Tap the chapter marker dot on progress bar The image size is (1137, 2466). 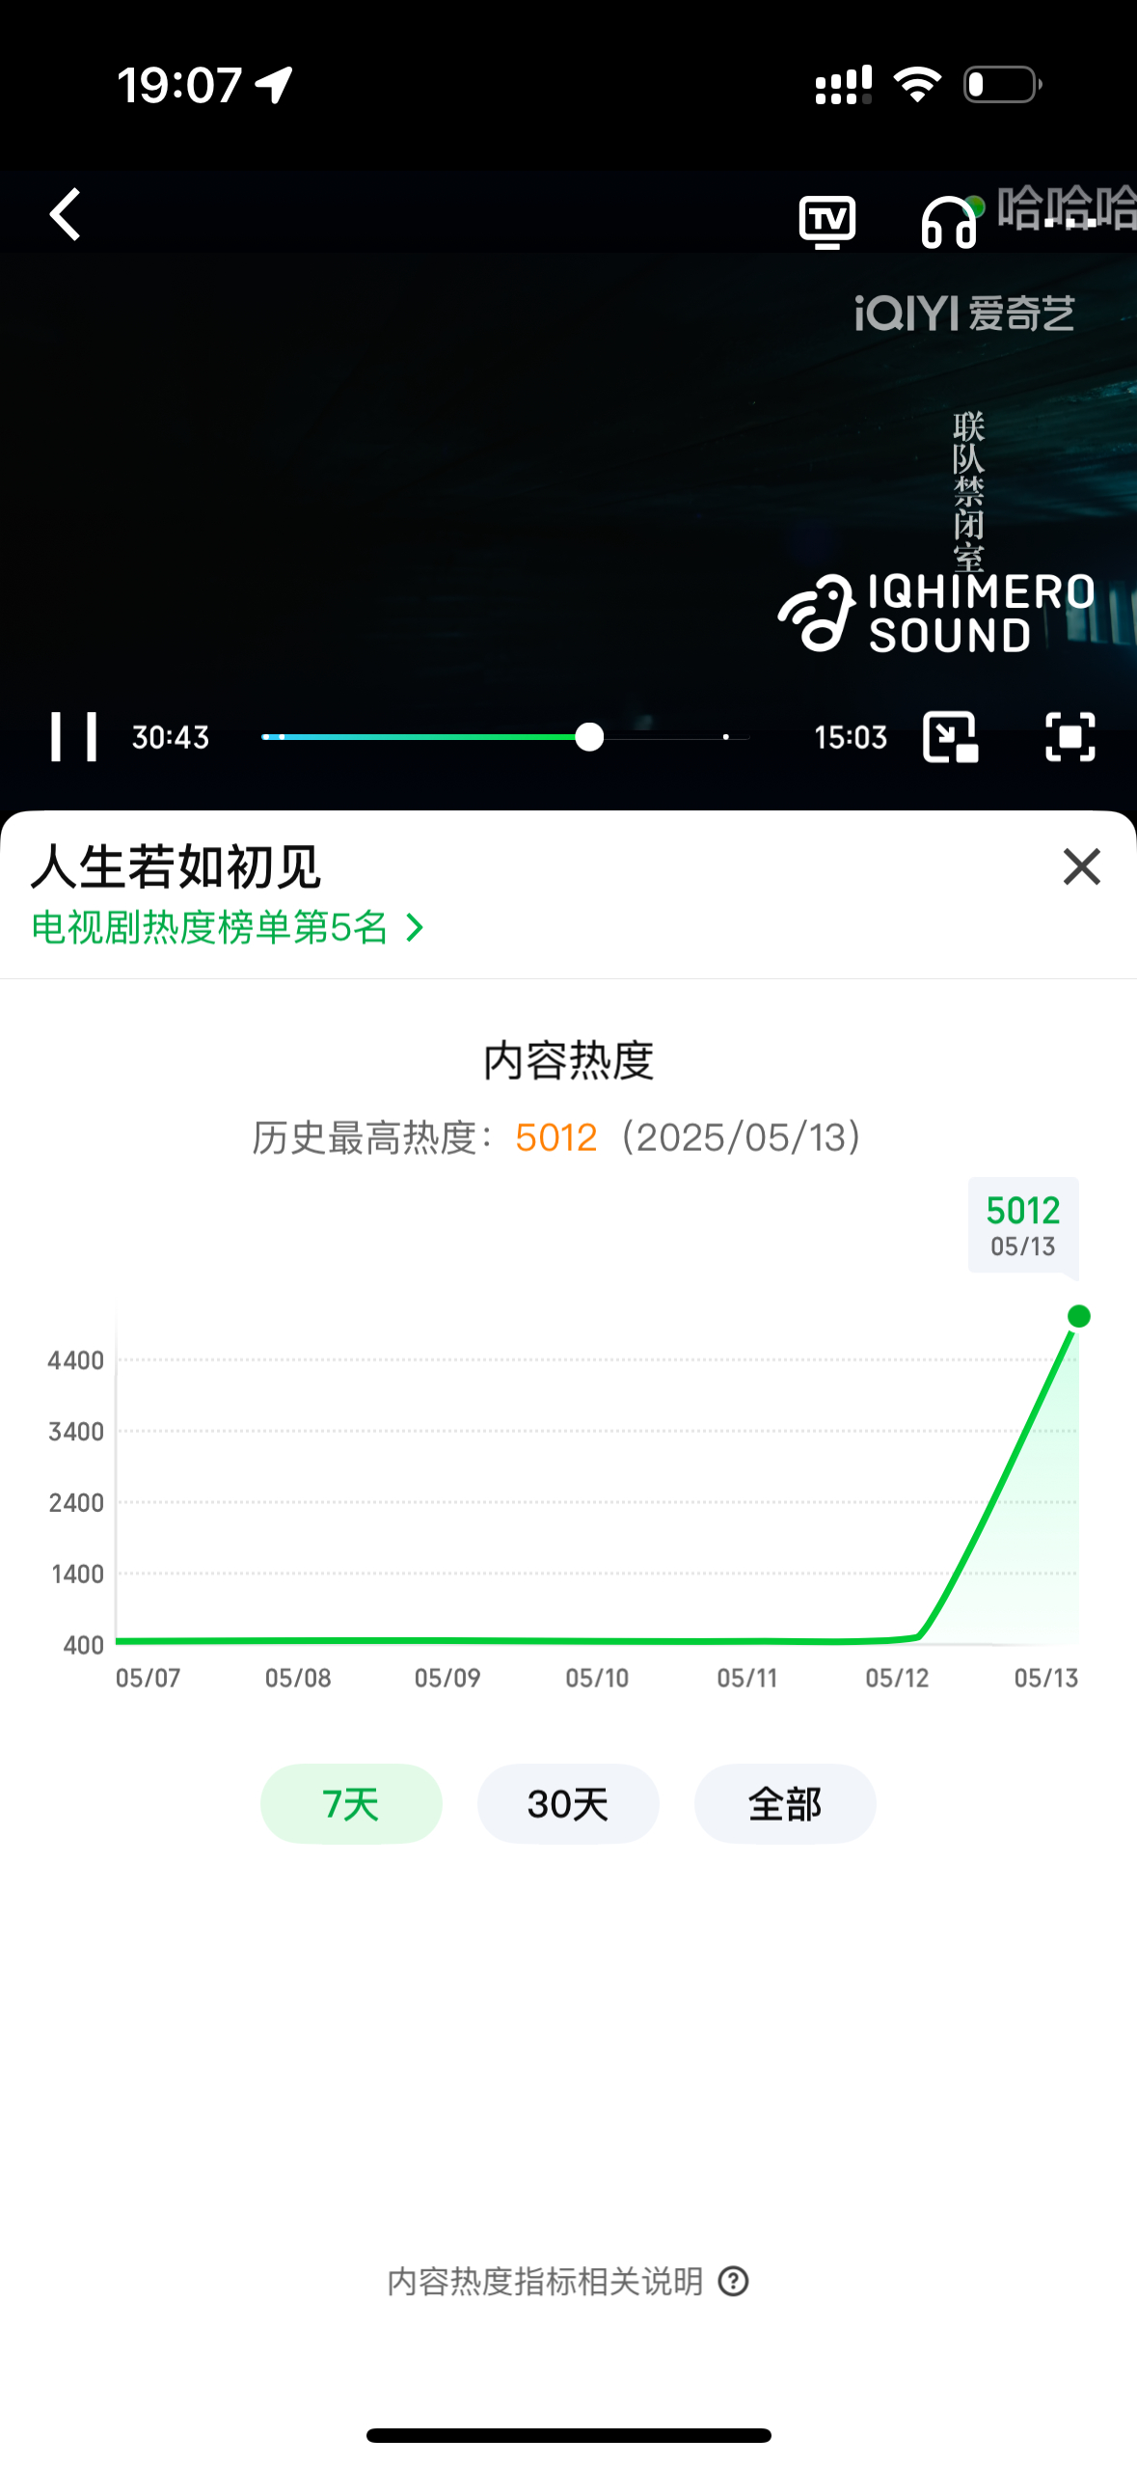point(726,737)
